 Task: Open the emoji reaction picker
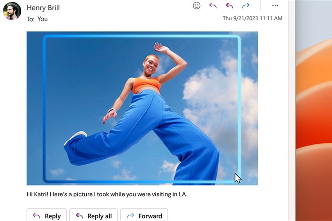pos(197,6)
